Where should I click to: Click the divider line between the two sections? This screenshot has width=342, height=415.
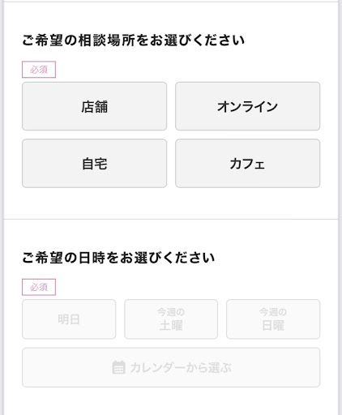[x=171, y=219]
